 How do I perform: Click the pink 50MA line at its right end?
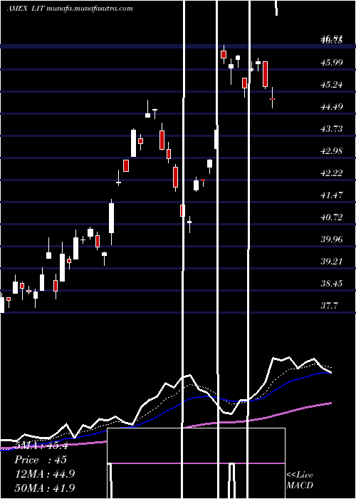tap(330, 403)
